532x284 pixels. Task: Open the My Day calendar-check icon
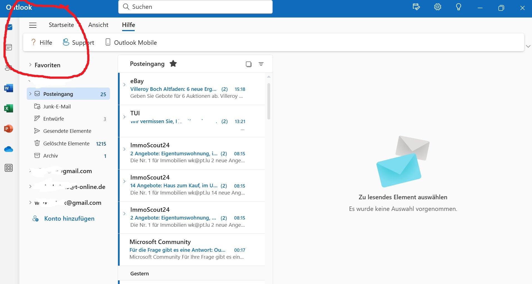pos(416,7)
